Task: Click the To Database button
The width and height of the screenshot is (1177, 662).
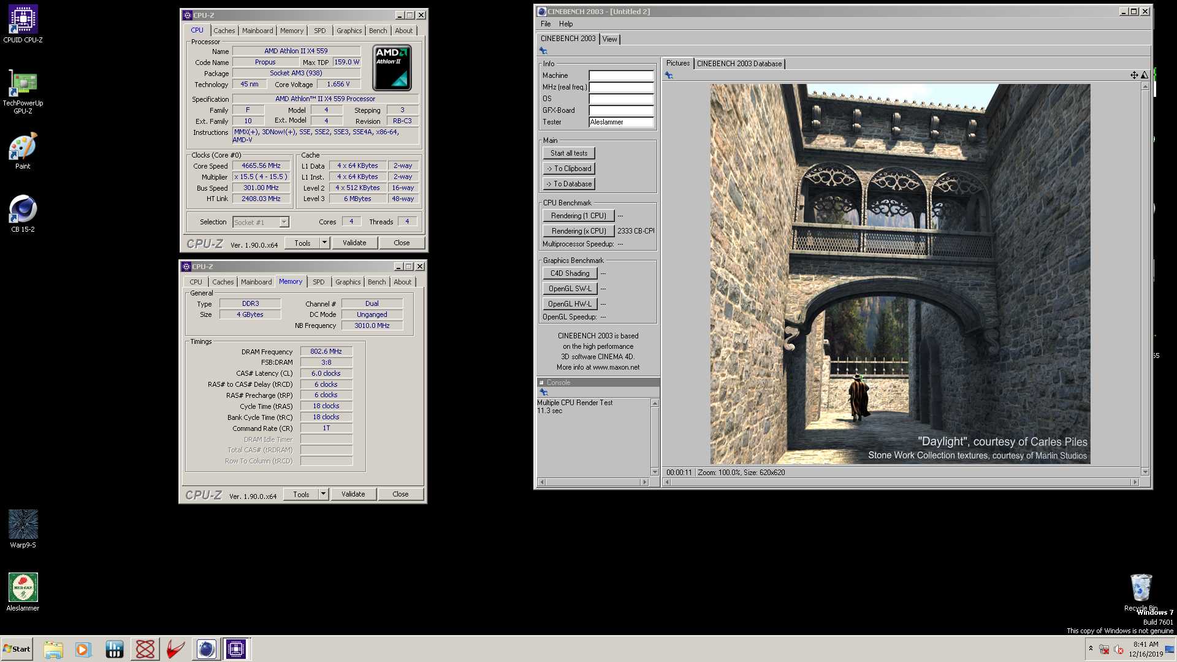Action: (x=569, y=184)
